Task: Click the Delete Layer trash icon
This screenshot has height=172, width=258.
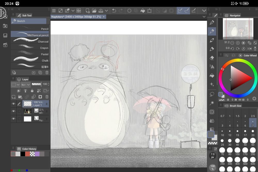Action: pyautogui.click(x=47, y=97)
